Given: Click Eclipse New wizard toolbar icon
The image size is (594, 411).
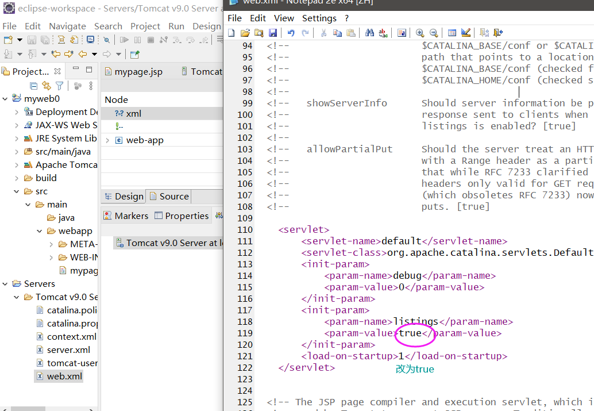Looking at the screenshot, I should [8, 40].
